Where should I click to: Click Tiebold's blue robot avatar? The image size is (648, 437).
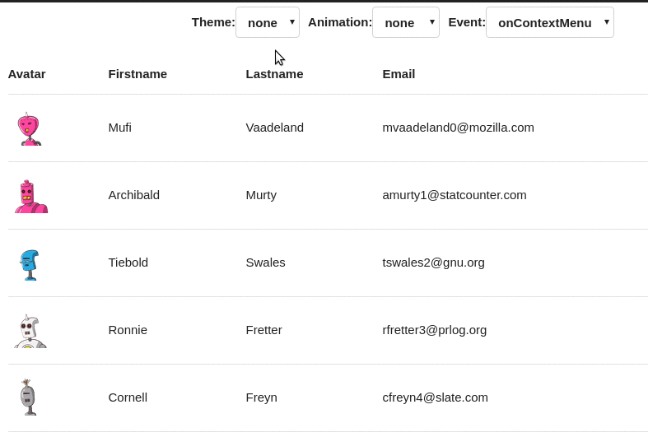tap(30, 264)
